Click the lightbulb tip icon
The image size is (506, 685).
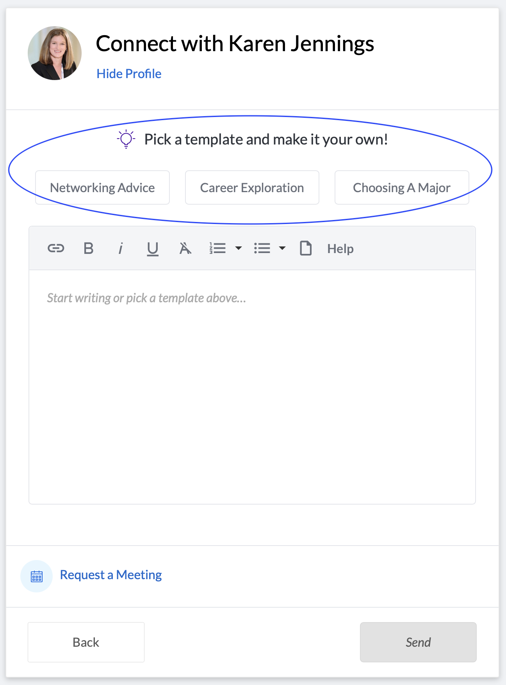(x=126, y=139)
